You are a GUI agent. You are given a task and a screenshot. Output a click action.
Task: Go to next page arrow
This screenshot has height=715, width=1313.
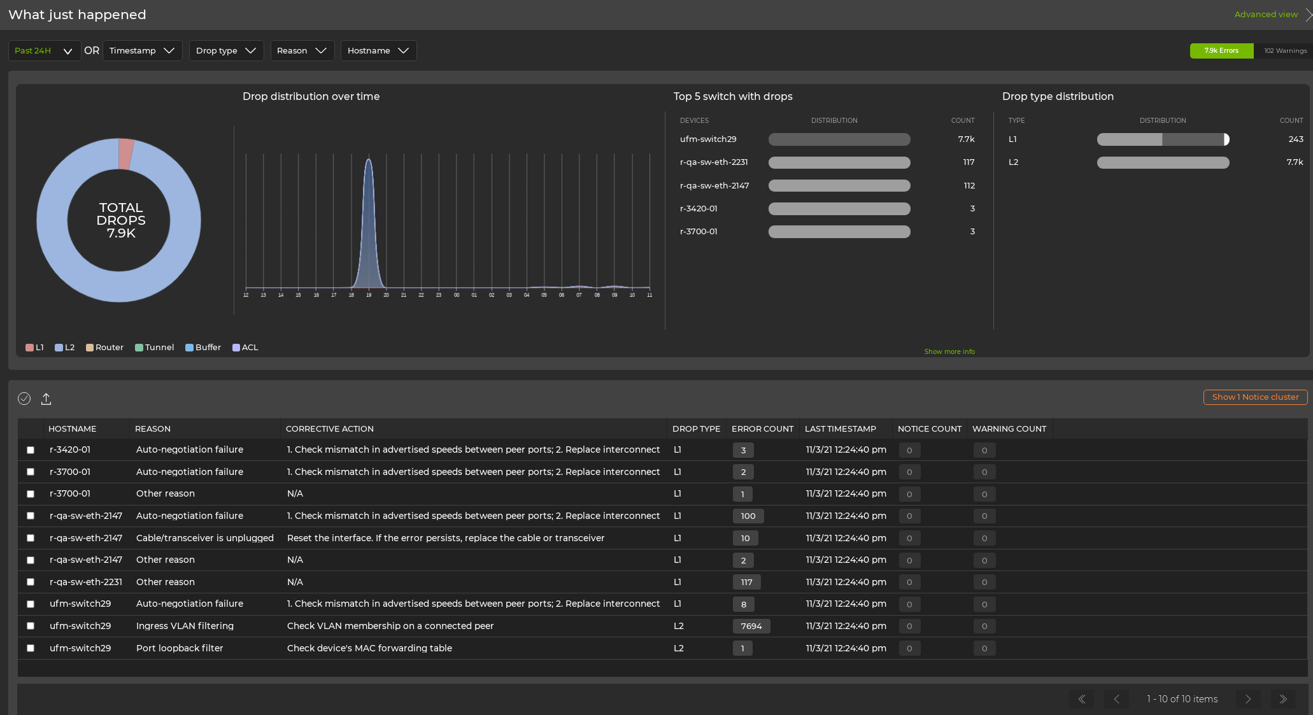tap(1248, 699)
